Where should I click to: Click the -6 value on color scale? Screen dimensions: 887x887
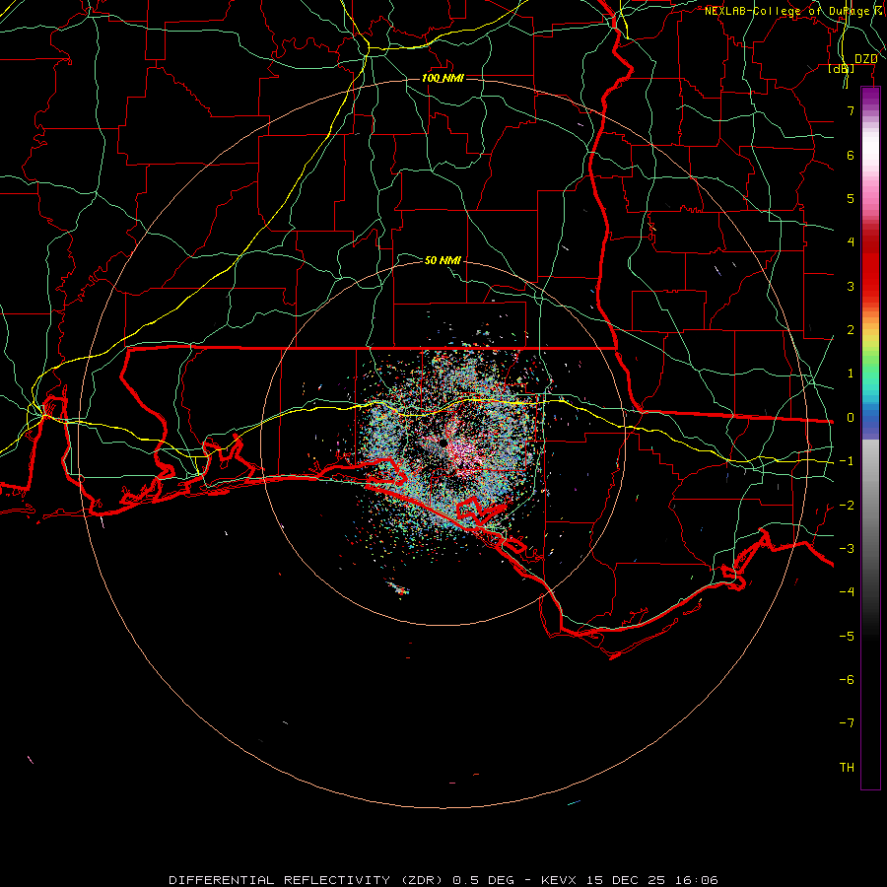(x=847, y=680)
